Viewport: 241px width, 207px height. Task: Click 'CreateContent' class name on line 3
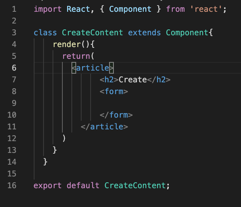point(92,33)
